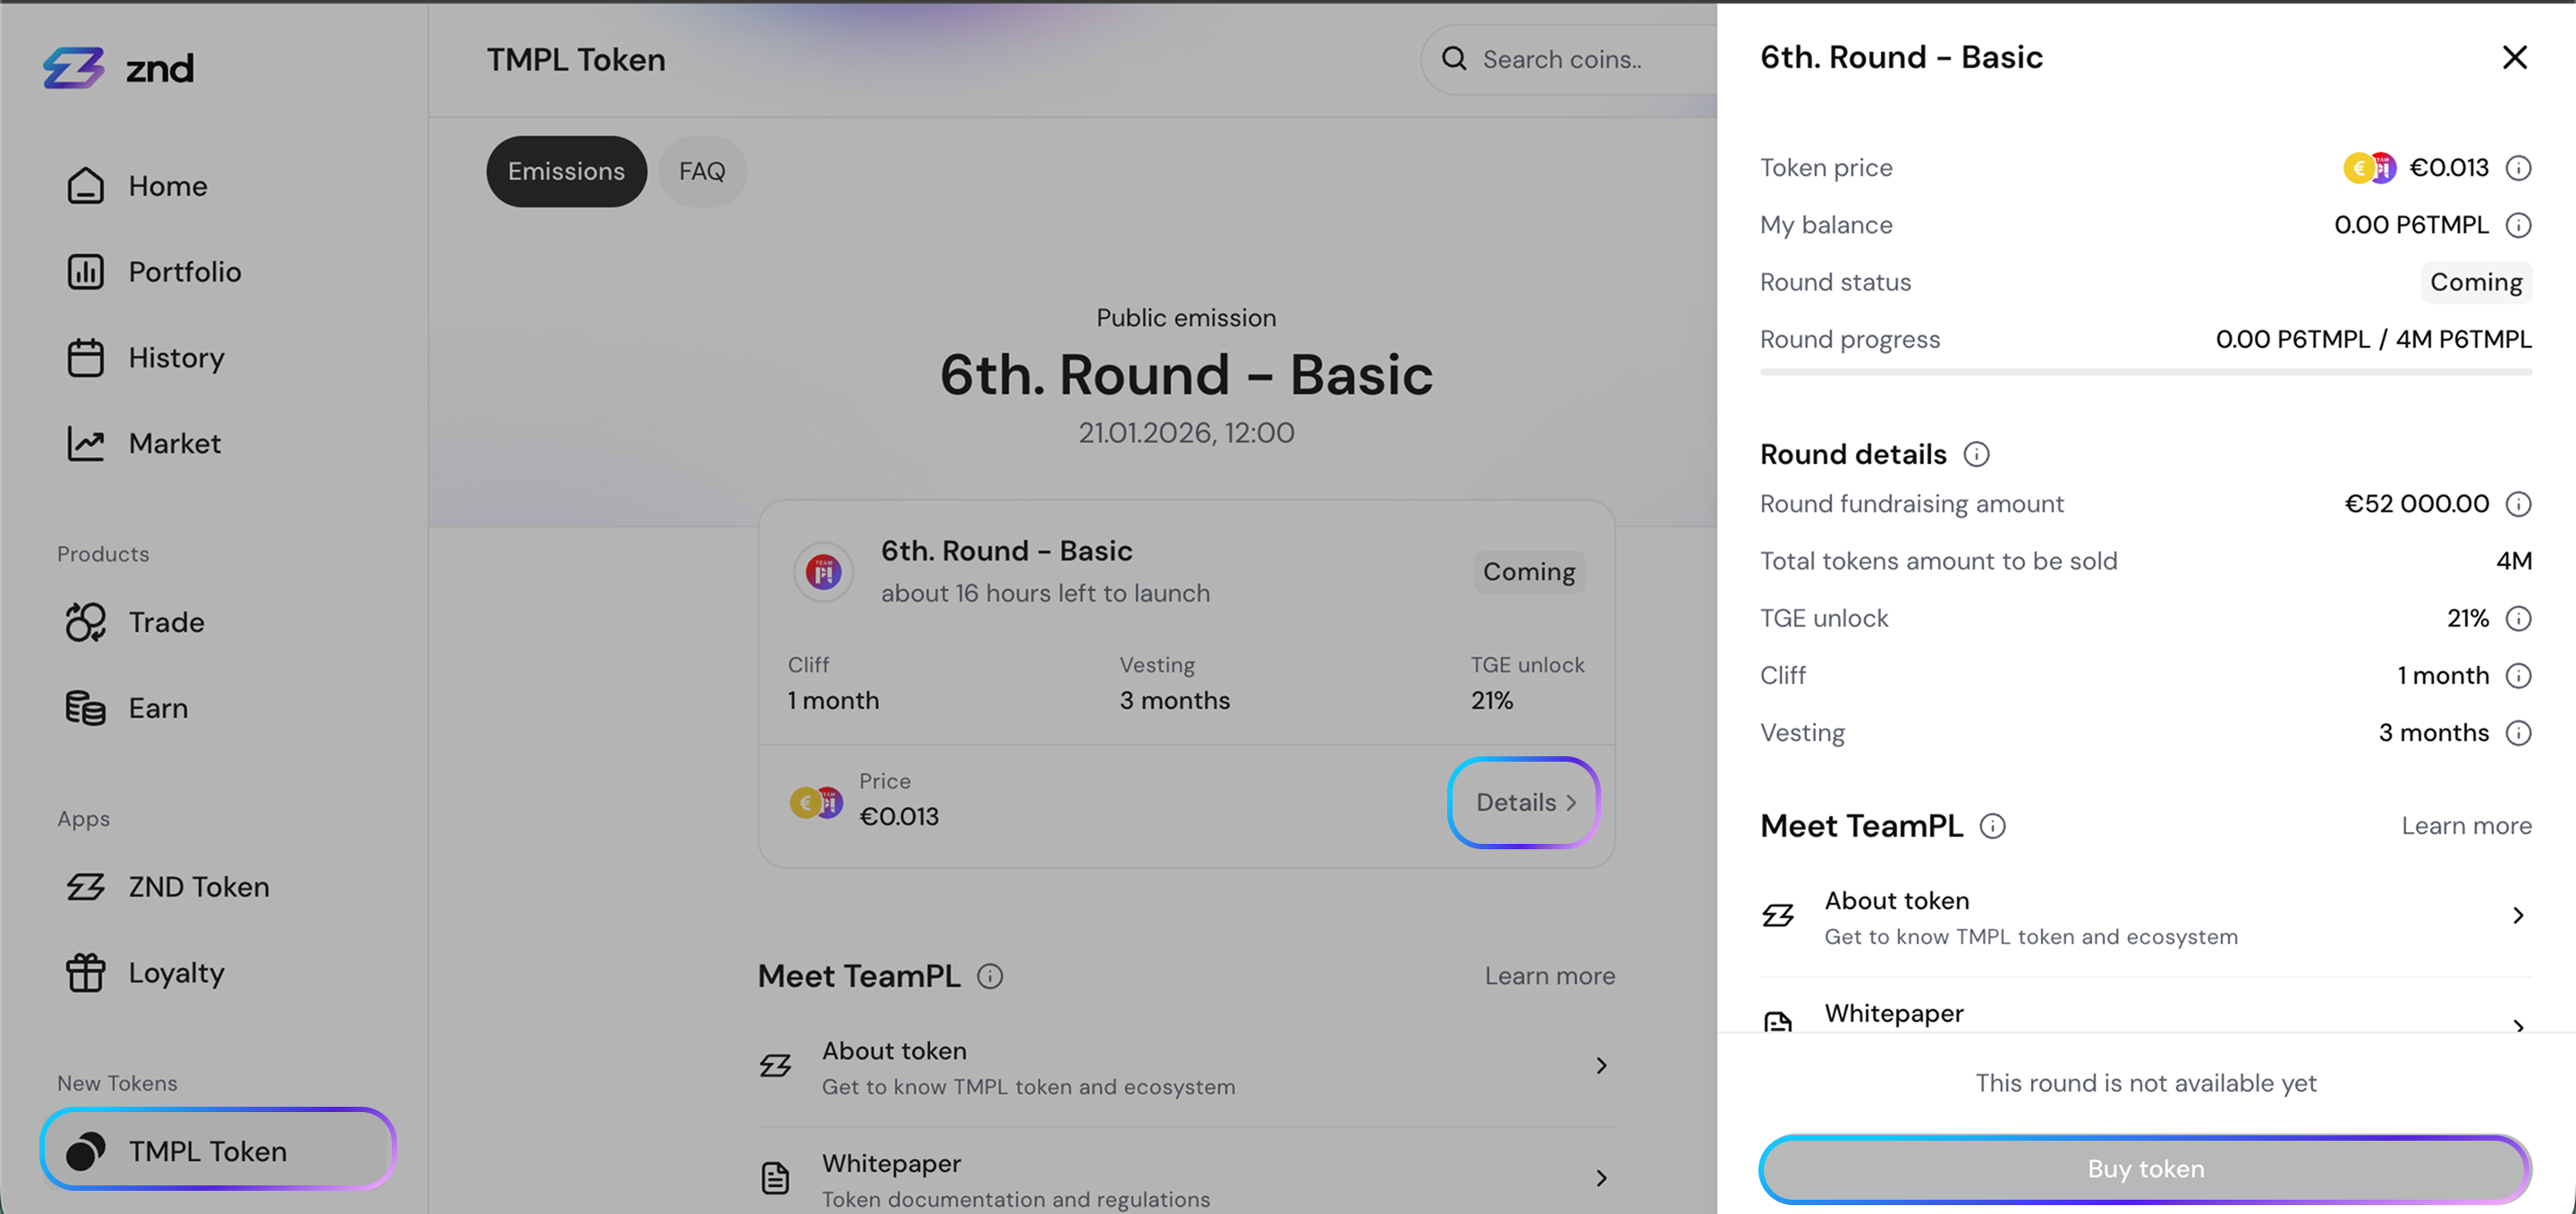Expand About token row in side panel
Viewport: 2576px width, 1214px height.
click(2517, 916)
